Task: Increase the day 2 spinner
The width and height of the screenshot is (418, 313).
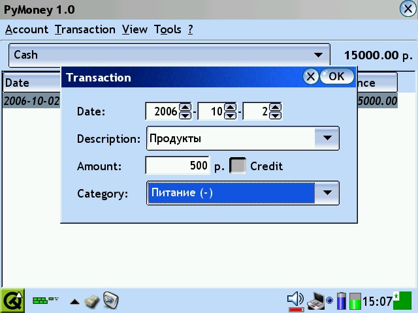Action: point(276,107)
